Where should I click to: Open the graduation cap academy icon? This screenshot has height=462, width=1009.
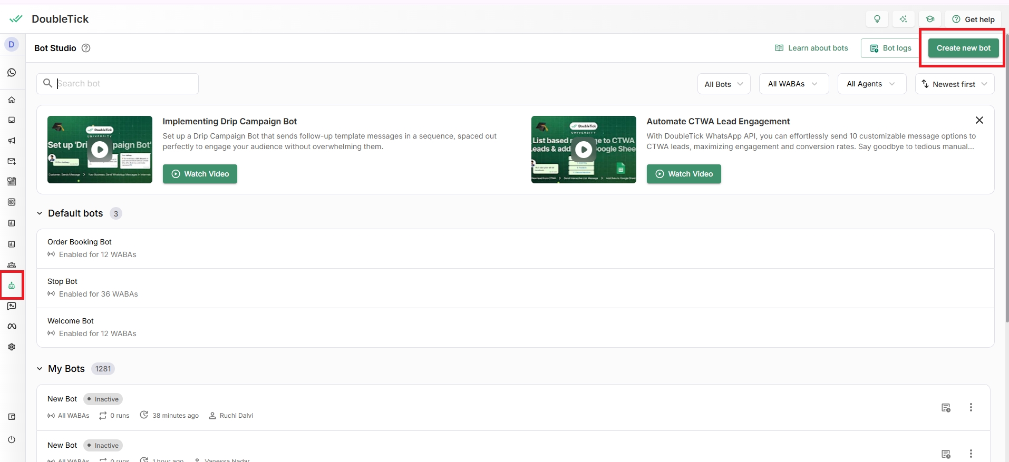point(930,19)
